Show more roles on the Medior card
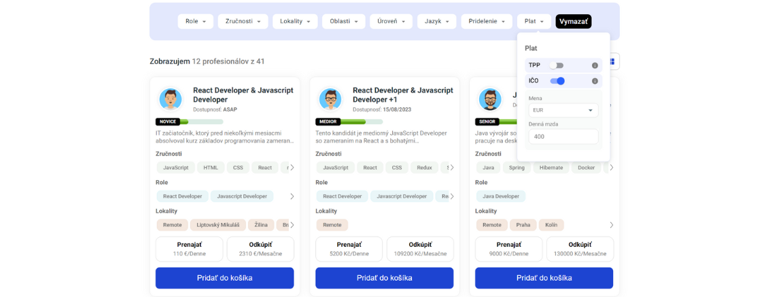The height and width of the screenshot is (297, 770). point(452,196)
